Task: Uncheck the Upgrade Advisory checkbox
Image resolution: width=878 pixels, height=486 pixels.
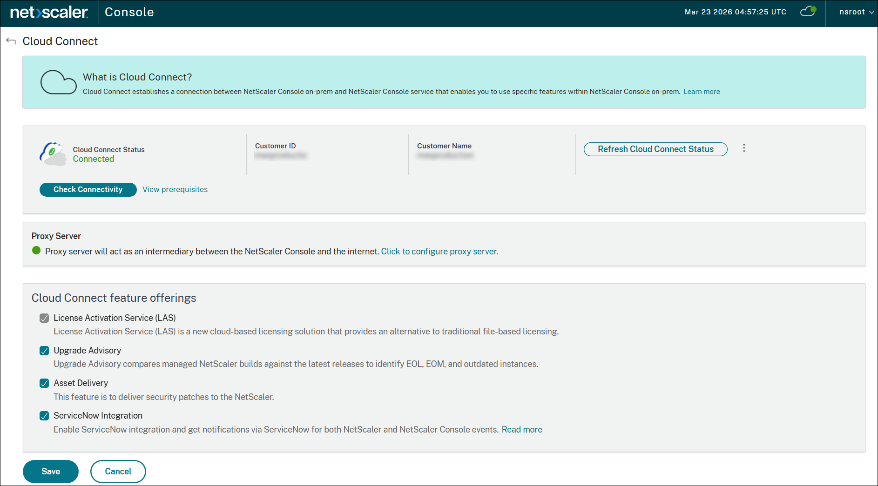Action: (44, 351)
